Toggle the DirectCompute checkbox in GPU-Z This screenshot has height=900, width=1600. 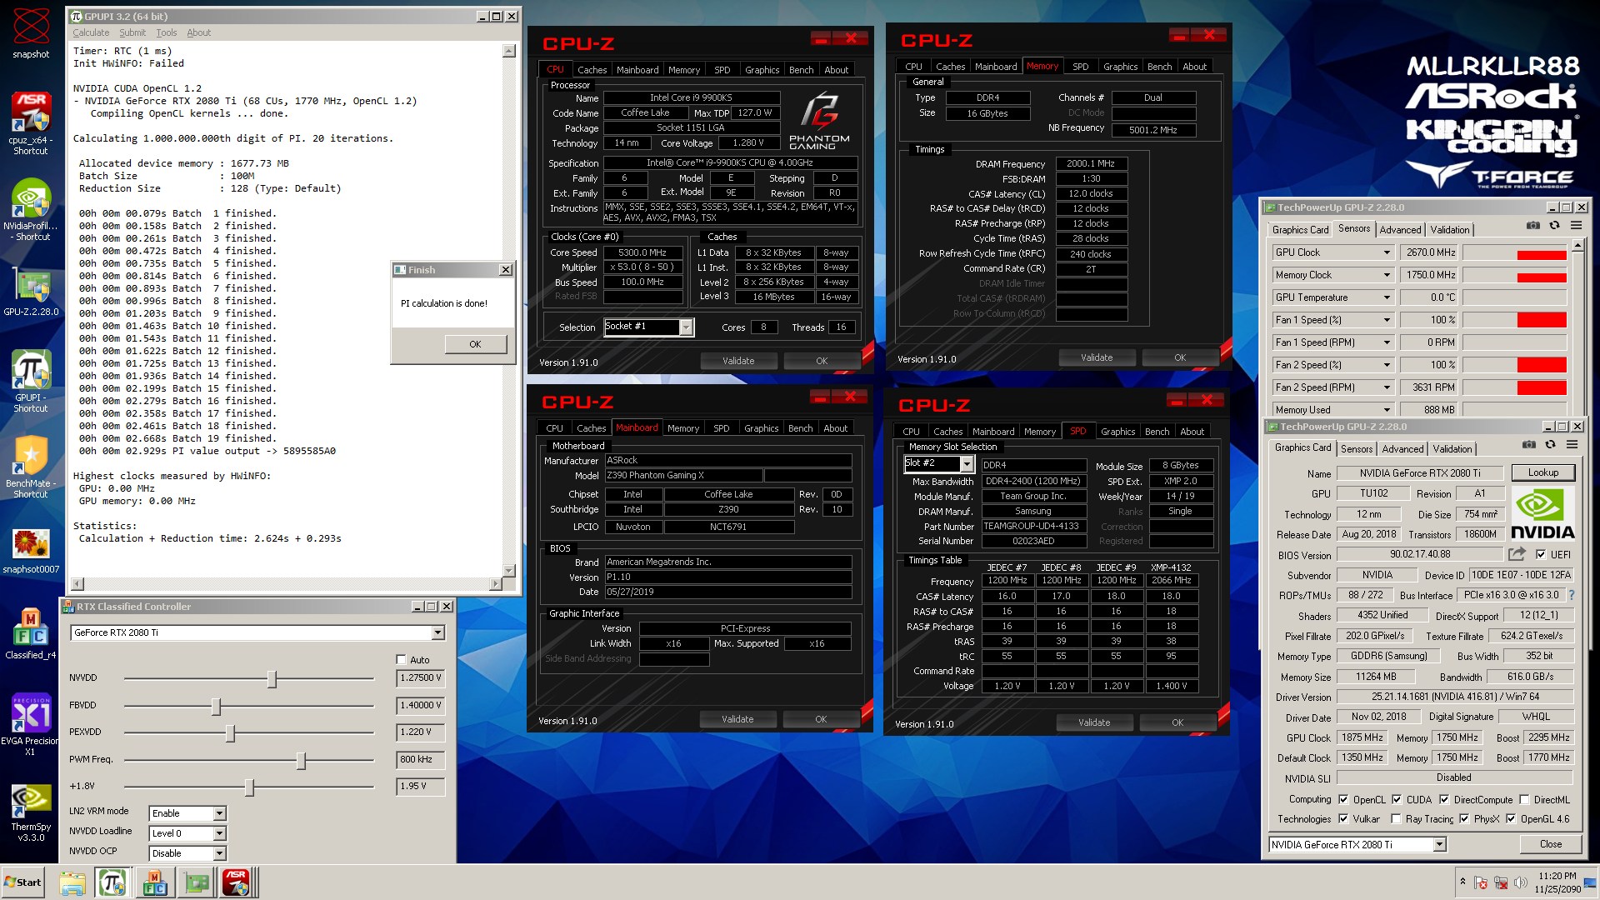[1444, 799]
